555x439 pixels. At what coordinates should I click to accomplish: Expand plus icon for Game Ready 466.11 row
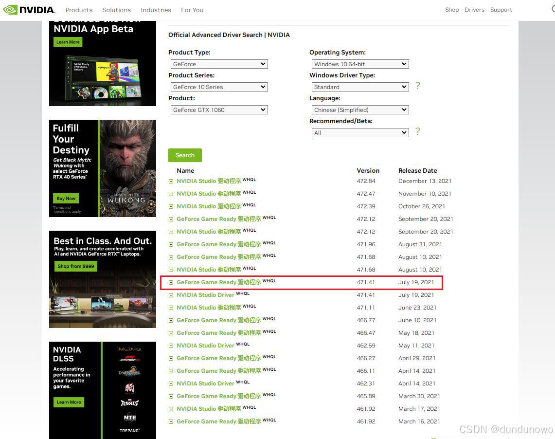[x=171, y=371]
